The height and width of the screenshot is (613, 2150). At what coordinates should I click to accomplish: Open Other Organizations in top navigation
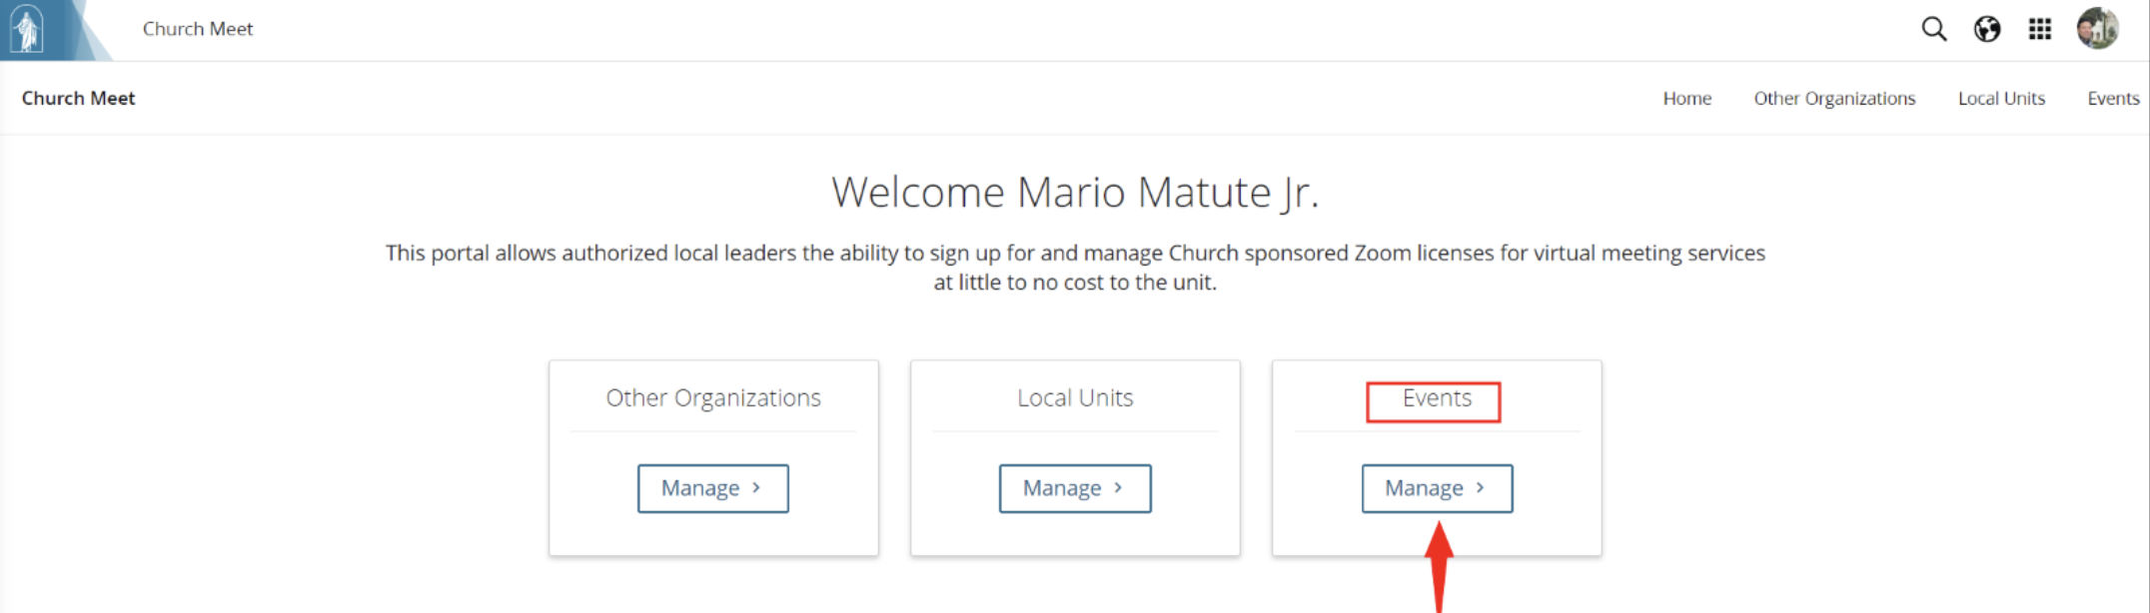tap(1834, 98)
